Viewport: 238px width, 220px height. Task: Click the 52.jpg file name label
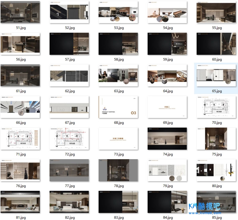[70, 28]
